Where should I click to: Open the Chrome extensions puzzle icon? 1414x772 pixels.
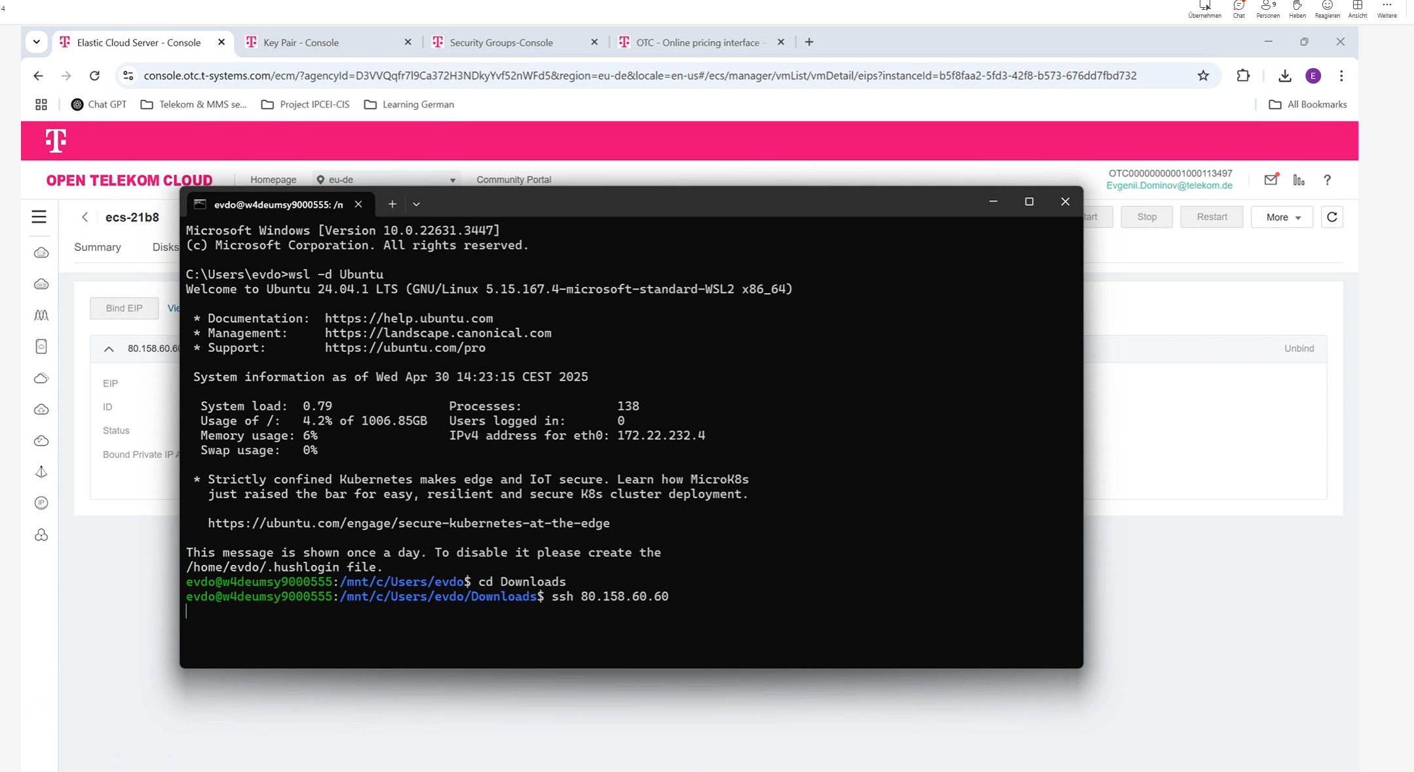(x=1243, y=76)
